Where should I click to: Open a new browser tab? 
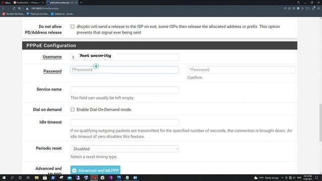click(x=81, y=3)
